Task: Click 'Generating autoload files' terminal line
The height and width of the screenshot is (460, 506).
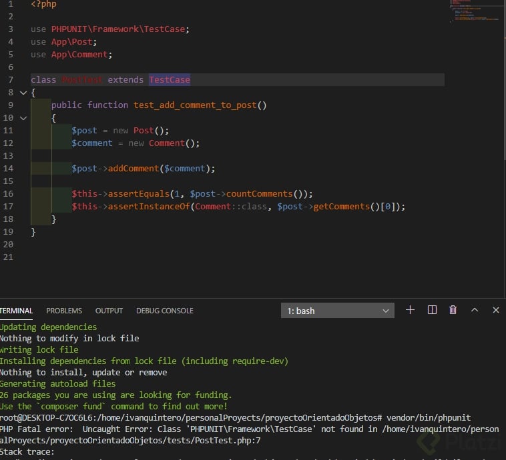Action: click(x=58, y=383)
